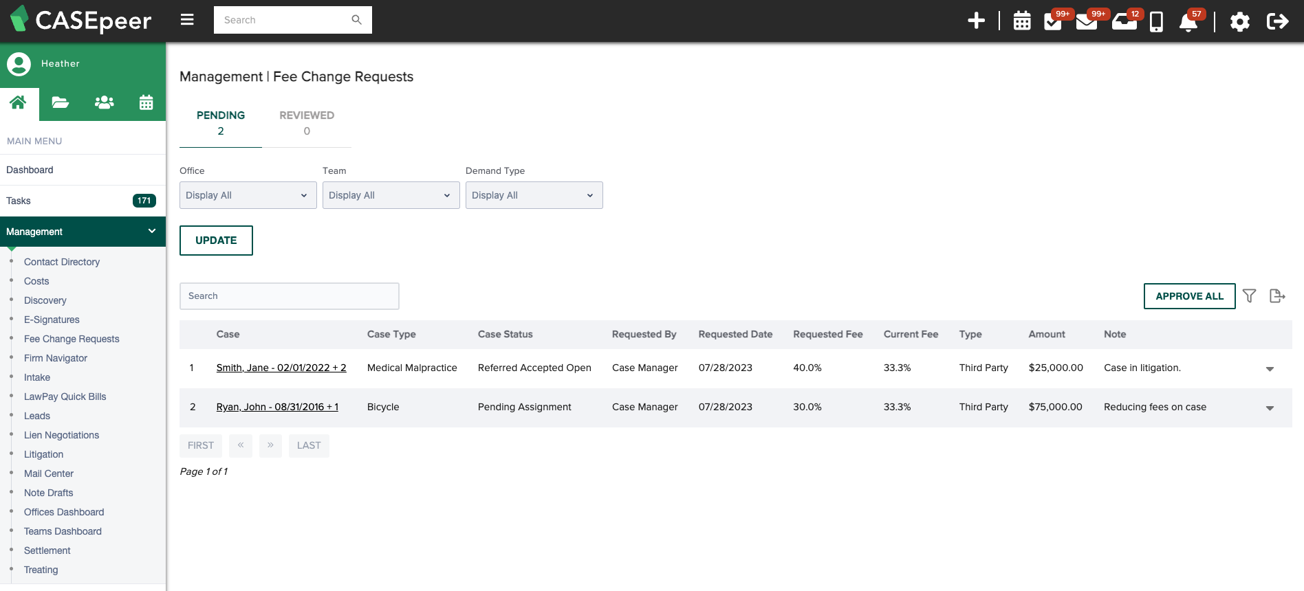Click the filter funnel icon
1304x591 pixels.
1249,295
